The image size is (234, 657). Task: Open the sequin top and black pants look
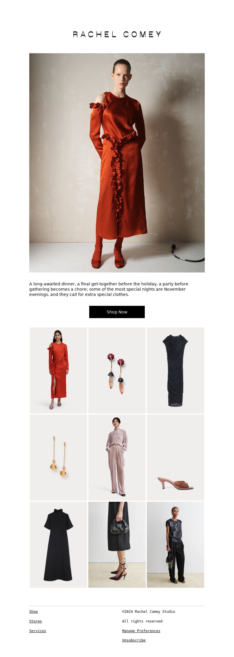coord(175,545)
